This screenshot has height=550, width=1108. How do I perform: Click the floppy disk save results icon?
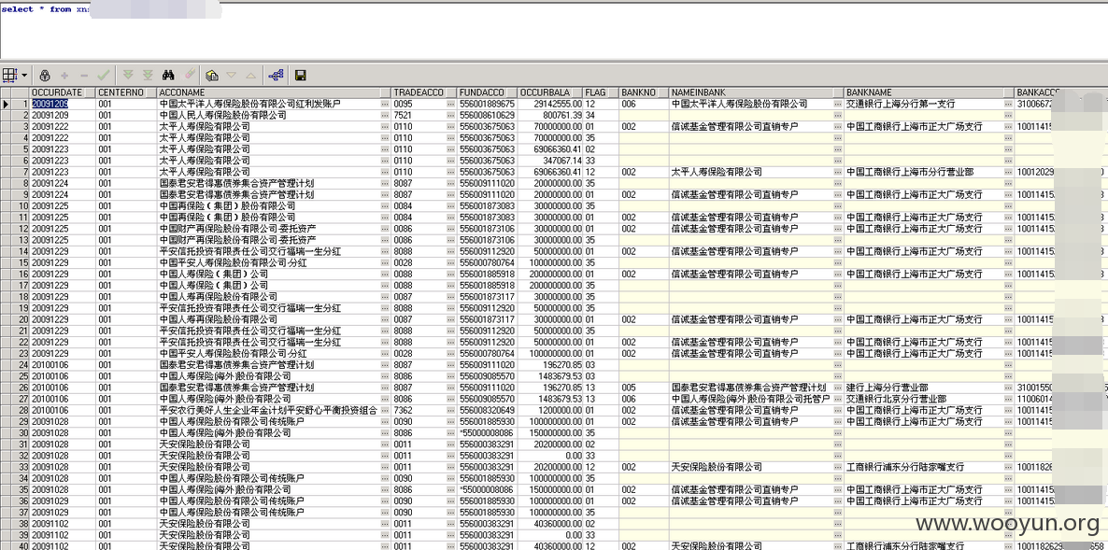click(300, 75)
